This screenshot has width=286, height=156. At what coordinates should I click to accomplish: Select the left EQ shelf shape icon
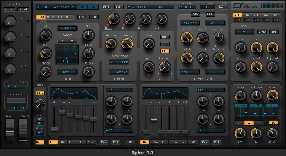(x=239, y=123)
